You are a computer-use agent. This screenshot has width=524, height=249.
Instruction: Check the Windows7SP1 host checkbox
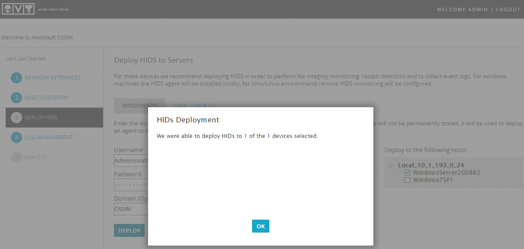click(x=407, y=180)
